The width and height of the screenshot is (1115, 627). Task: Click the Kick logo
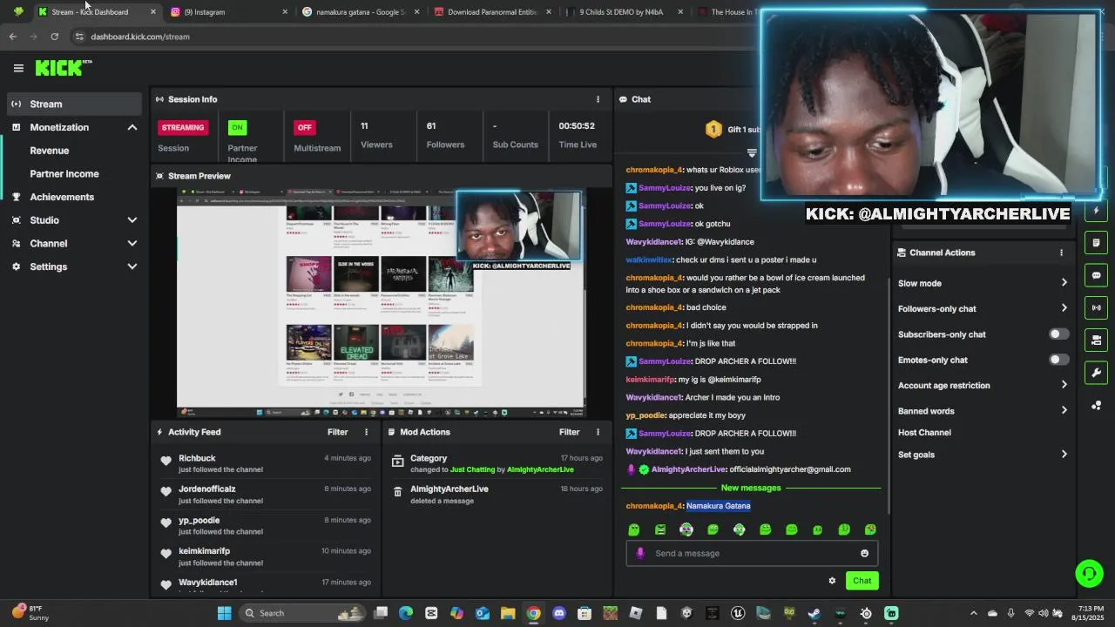[x=63, y=67]
